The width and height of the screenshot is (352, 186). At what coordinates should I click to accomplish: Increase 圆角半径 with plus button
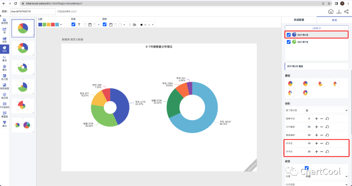pyautogui.click(x=316, y=119)
